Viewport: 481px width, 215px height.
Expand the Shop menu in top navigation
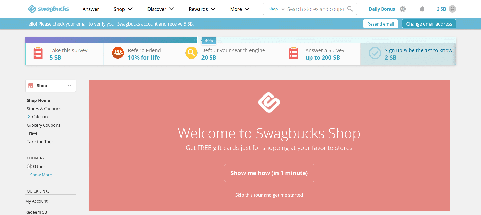pyautogui.click(x=123, y=9)
